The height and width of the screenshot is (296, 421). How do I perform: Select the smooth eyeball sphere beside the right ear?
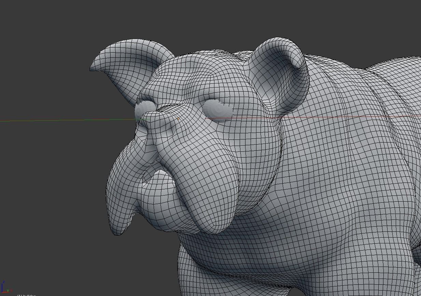click(x=217, y=110)
